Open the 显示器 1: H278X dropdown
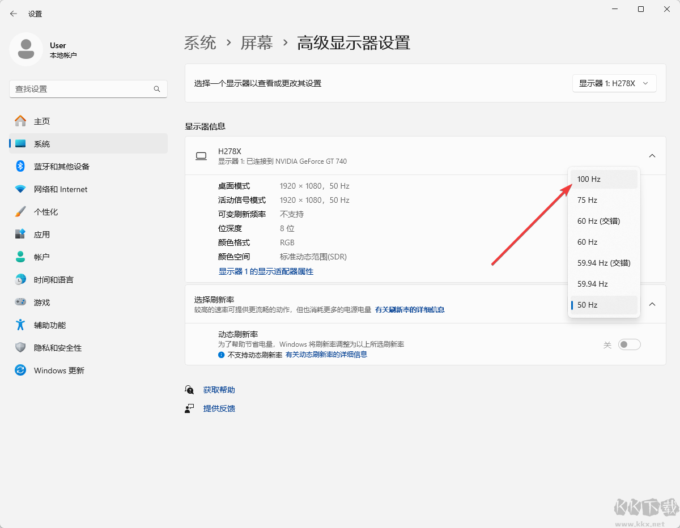 pyautogui.click(x=614, y=83)
